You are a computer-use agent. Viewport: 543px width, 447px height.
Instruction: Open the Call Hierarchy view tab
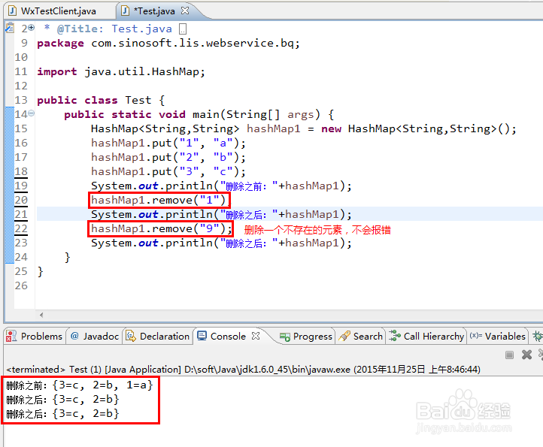pyautogui.click(x=426, y=336)
